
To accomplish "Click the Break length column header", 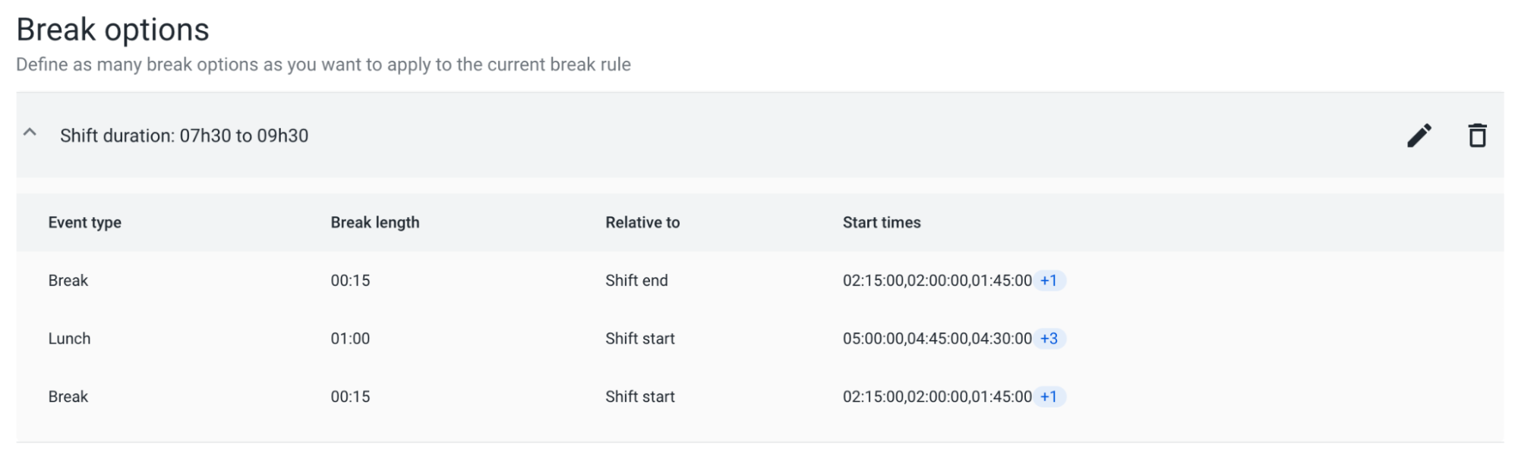I will click(x=375, y=222).
